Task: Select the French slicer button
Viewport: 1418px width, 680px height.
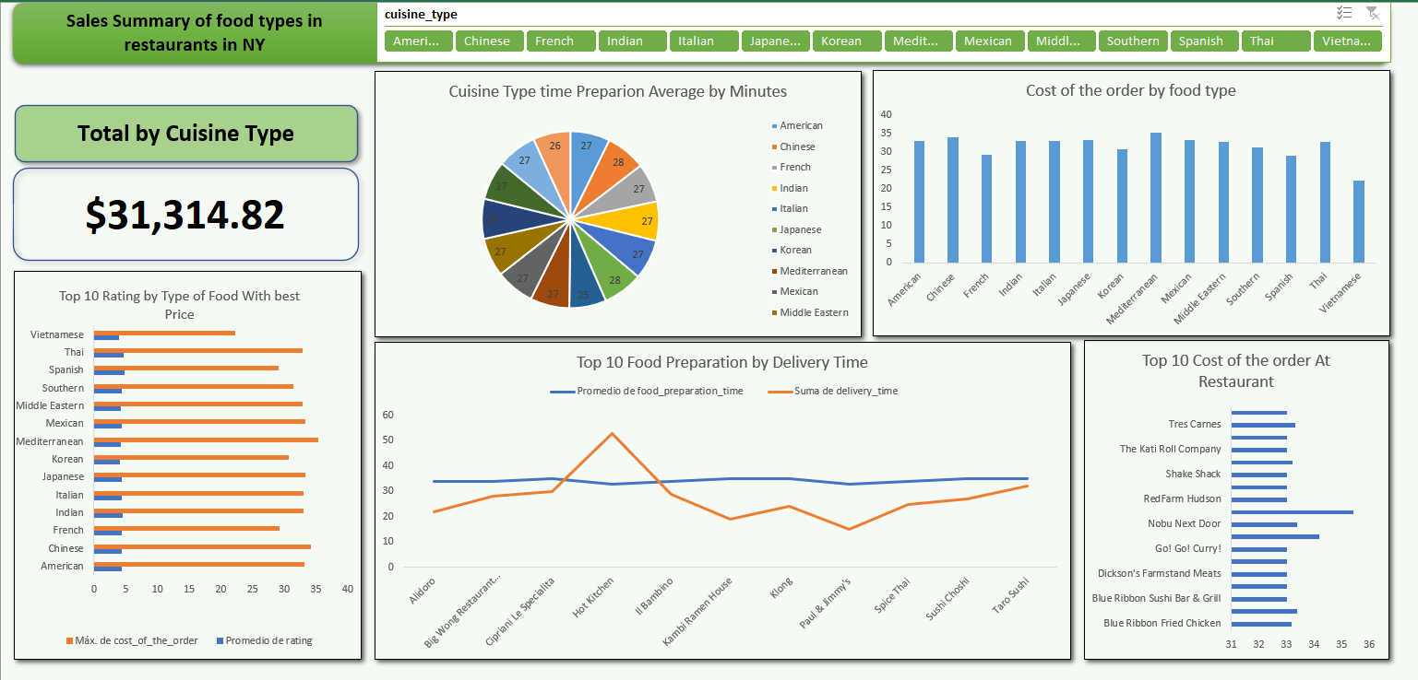Action: (x=561, y=41)
